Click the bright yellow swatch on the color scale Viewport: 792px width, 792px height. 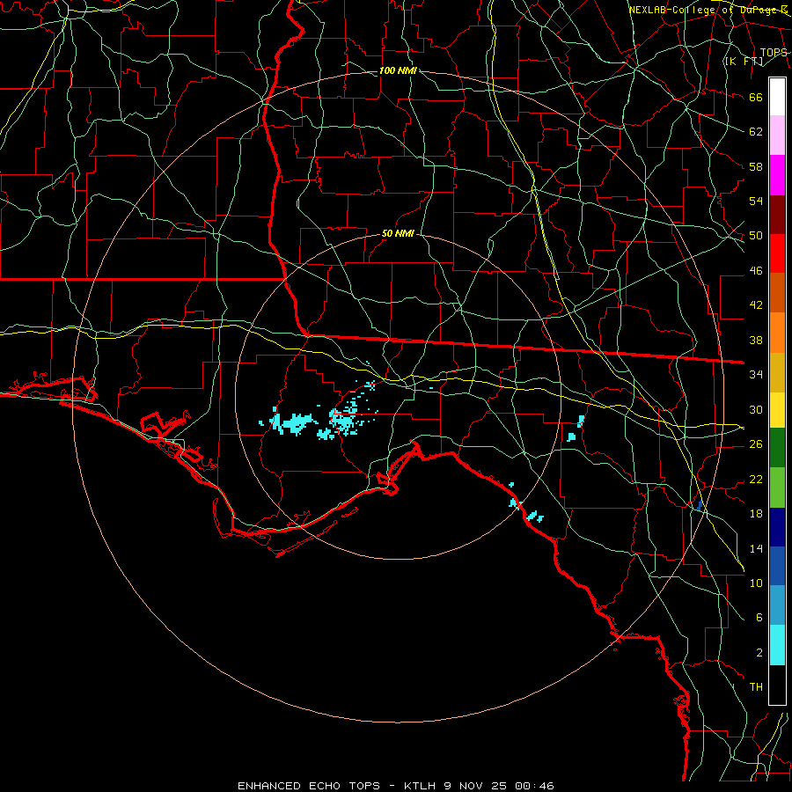(x=777, y=410)
